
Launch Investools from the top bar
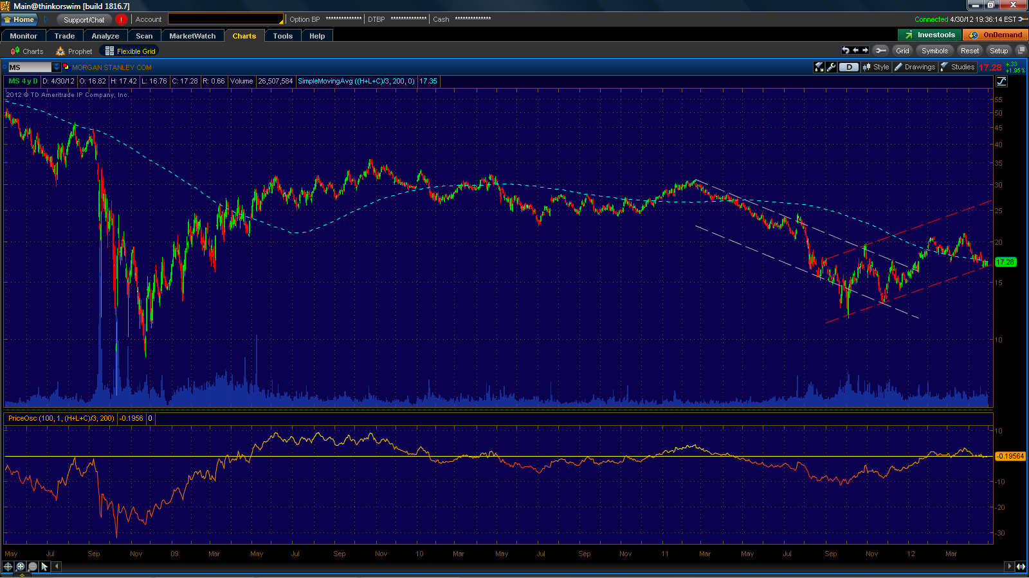pyautogui.click(x=929, y=35)
